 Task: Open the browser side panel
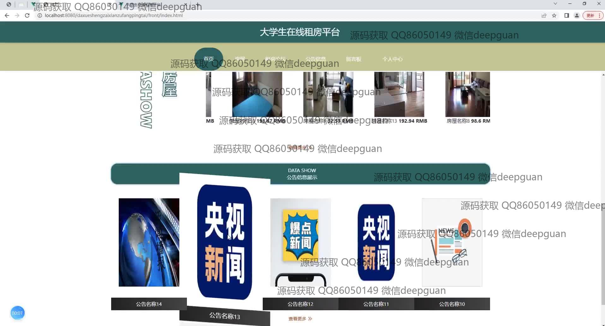coord(567,15)
